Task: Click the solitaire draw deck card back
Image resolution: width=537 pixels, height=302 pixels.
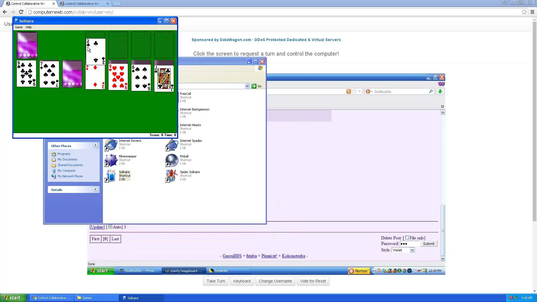Action: pos(27,45)
